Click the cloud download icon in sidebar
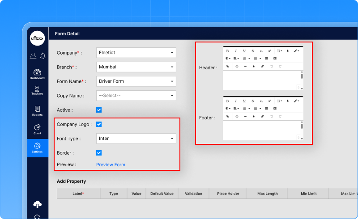This screenshot has height=219, width=358. click(x=38, y=204)
